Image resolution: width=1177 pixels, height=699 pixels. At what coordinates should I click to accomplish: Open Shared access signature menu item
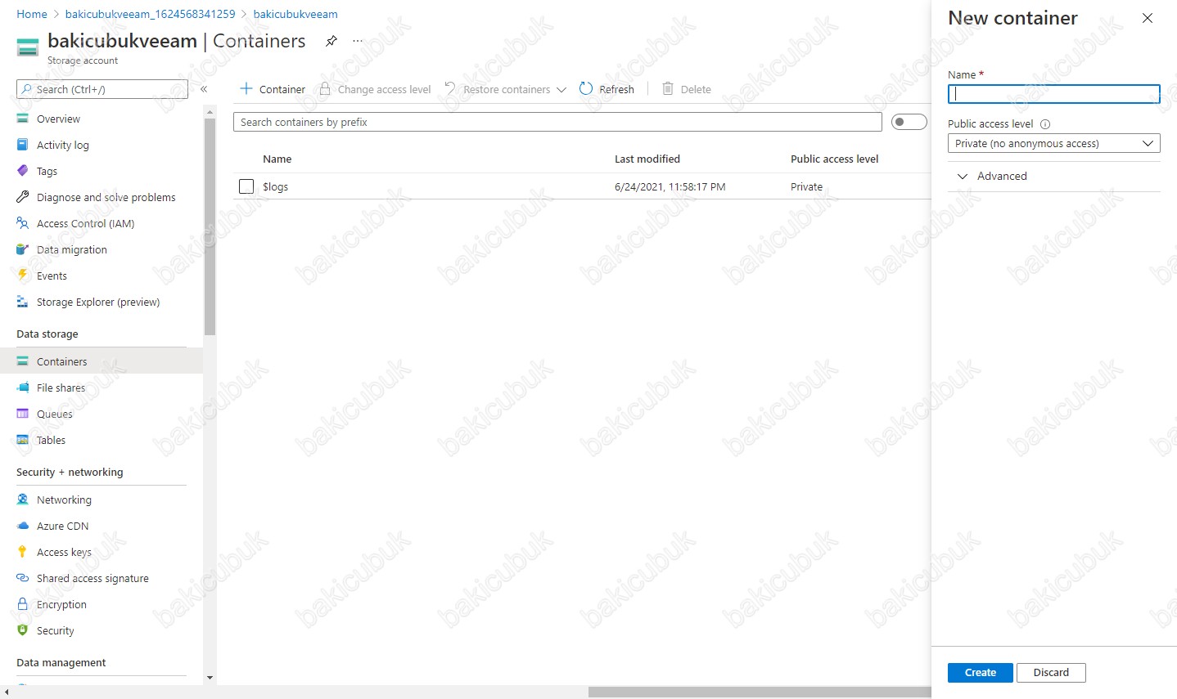pyautogui.click(x=92, y=578)
